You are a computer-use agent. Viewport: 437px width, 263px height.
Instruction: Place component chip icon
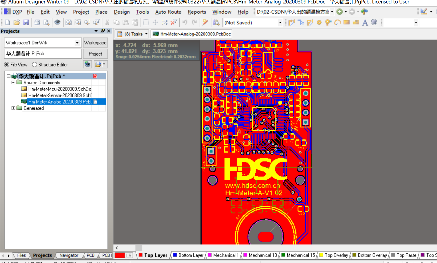(x=374, y=22)
